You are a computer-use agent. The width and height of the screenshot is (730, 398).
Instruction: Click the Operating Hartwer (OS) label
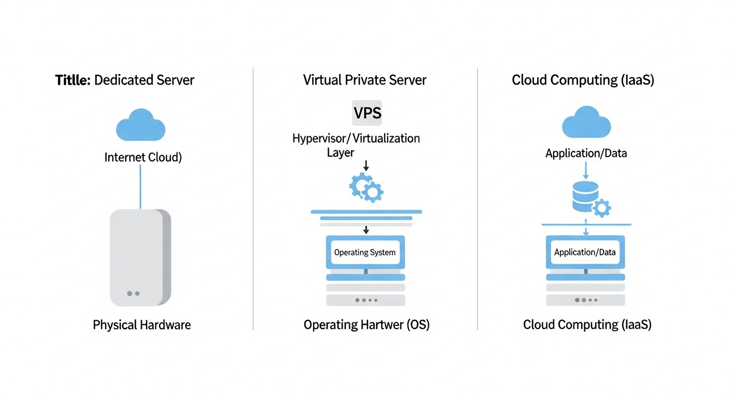(x=366, y=324)
